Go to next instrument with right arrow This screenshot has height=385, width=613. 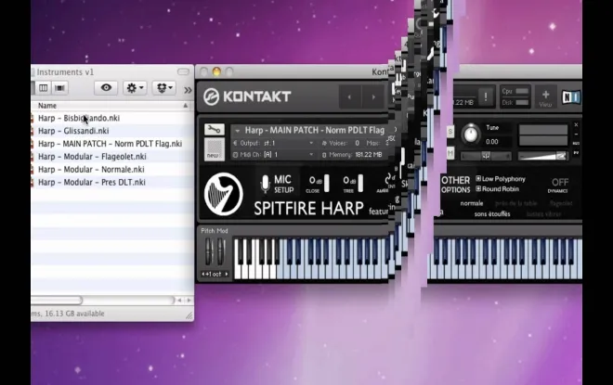[x=373, y=96]
